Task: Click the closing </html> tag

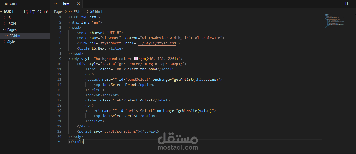Action: [76, 142]
